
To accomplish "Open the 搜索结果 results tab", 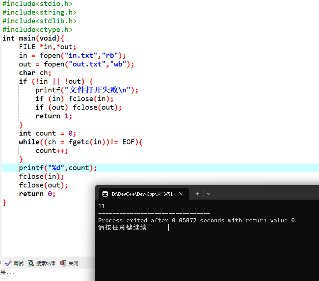I will pos(46,263).
